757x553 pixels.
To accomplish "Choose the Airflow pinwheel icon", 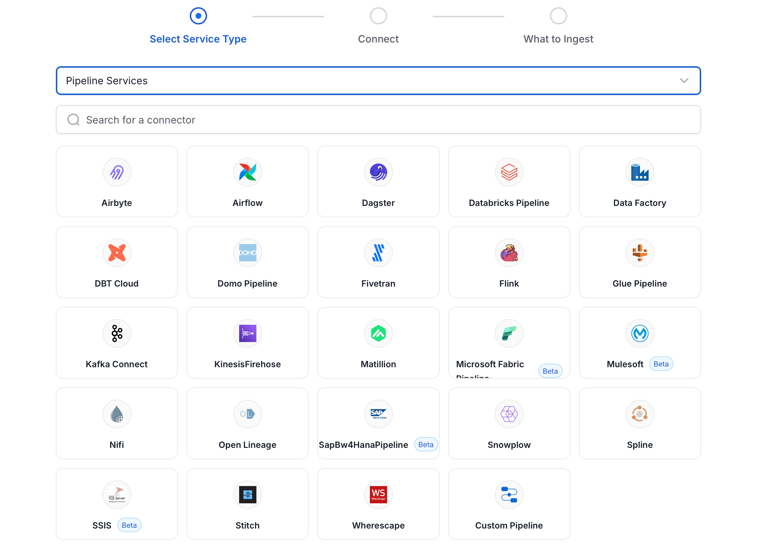I will coord(247,172).
